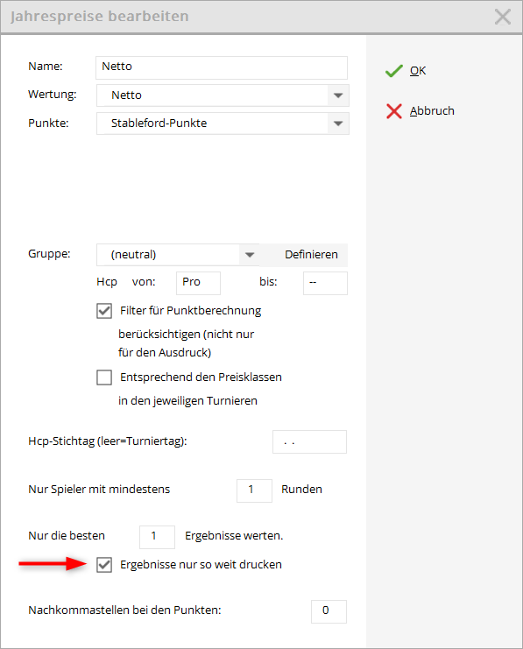Close the Jahrespreise bearbeiten dialog
The image size is (523, 649).
[x=503, y=17]
